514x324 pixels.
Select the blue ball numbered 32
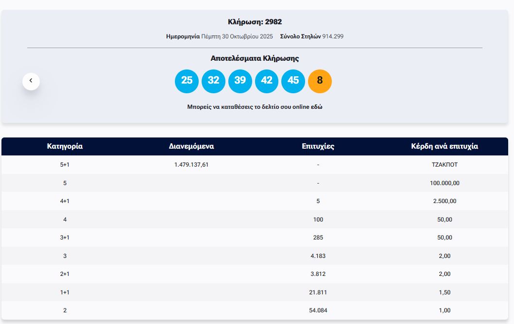click(x=213, y=81)
